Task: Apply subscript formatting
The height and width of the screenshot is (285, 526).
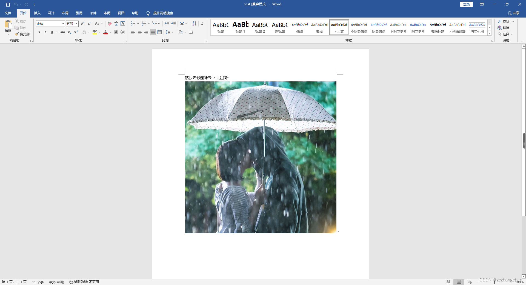Action: [69, 32]
